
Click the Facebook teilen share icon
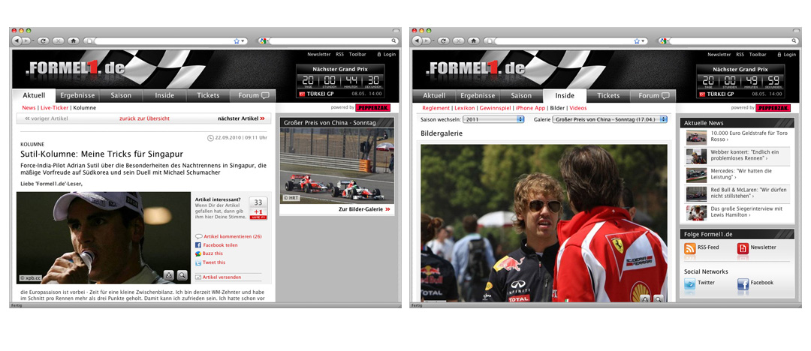click(x=198, y=245)
